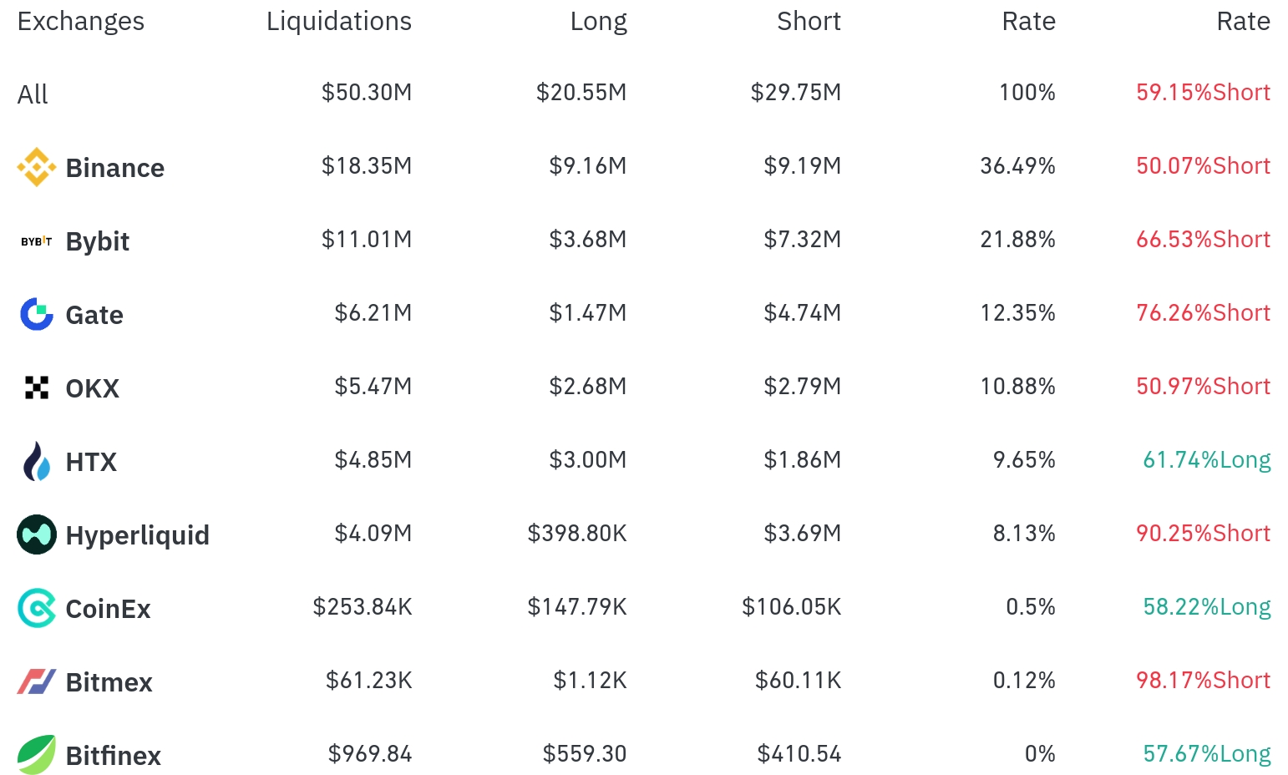The image size is (1288, 775).
Task: Open the Bitfinex exchange name link
Action: (x=113, y=756)
